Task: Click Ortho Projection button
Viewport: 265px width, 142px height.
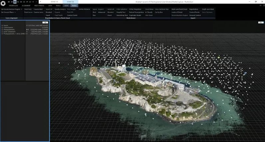Action: [x=135, y=9]
